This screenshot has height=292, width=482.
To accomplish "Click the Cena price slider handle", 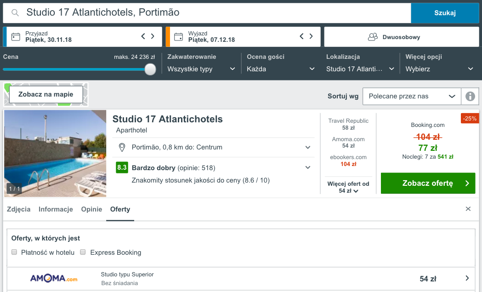I will [x=150, y=69].
